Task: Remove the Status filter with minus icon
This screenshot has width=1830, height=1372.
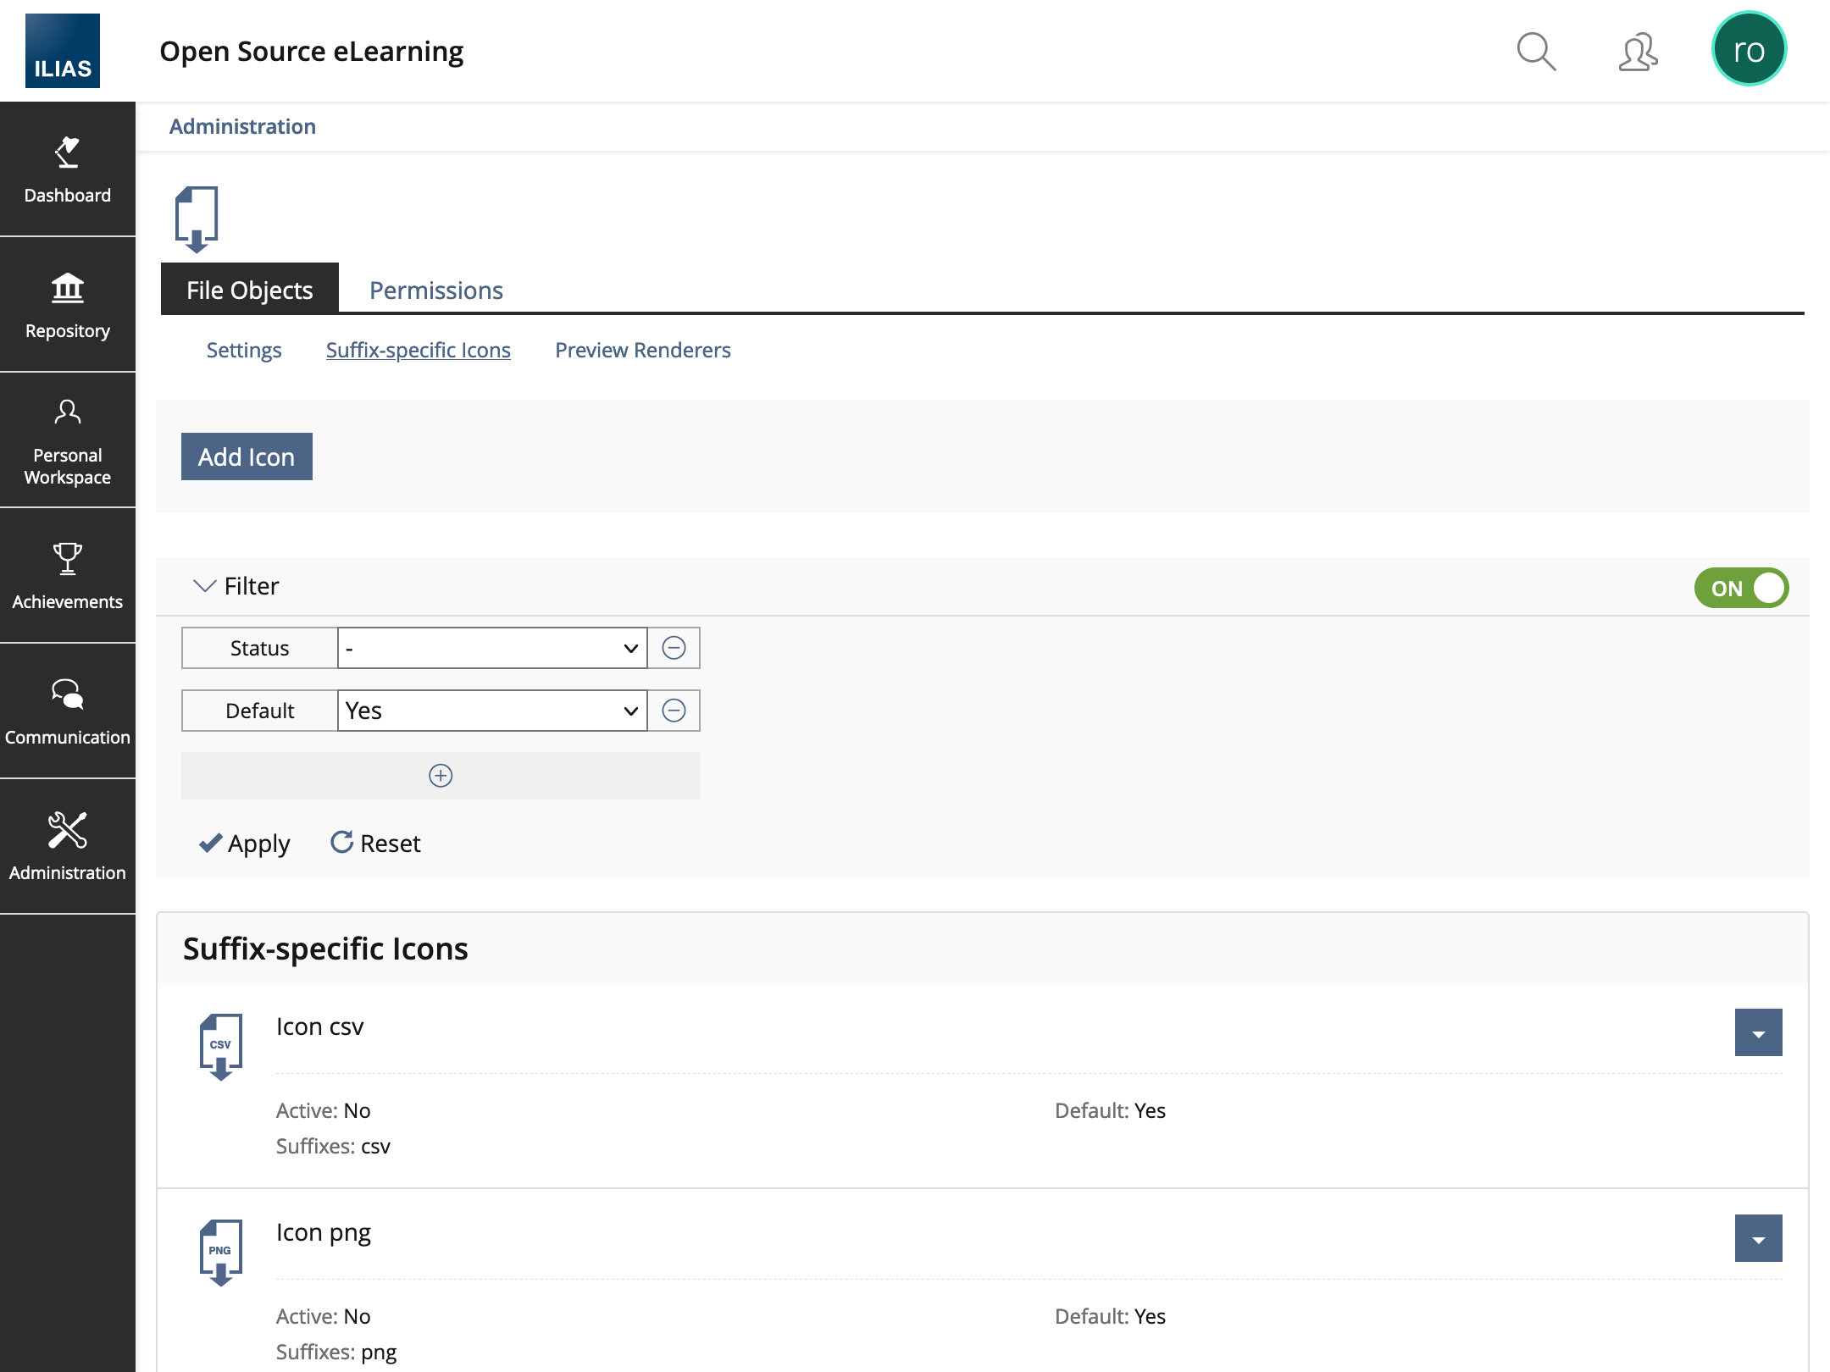Action: 674,648
